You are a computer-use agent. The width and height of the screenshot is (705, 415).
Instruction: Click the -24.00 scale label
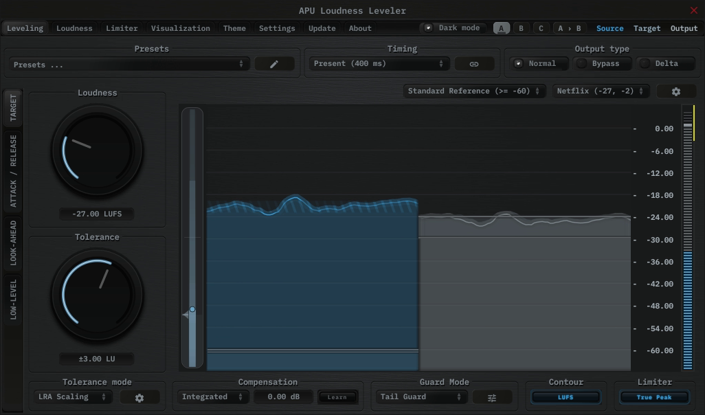click(660, 218)
